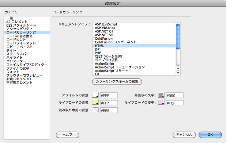Click the #EEE read-only background field
226x143 pixels.
109,111
